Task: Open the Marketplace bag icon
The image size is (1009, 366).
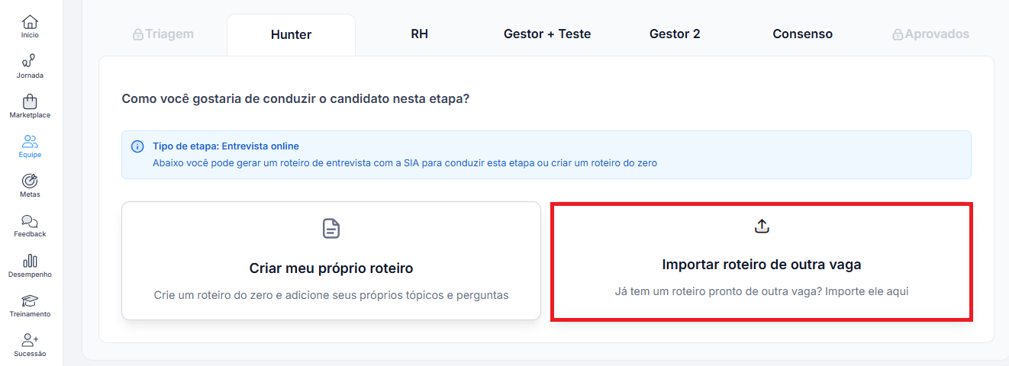Action: [x=30, y=102]
